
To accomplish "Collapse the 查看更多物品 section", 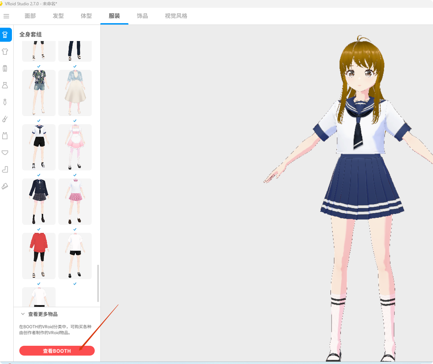I will click(23, 314).
